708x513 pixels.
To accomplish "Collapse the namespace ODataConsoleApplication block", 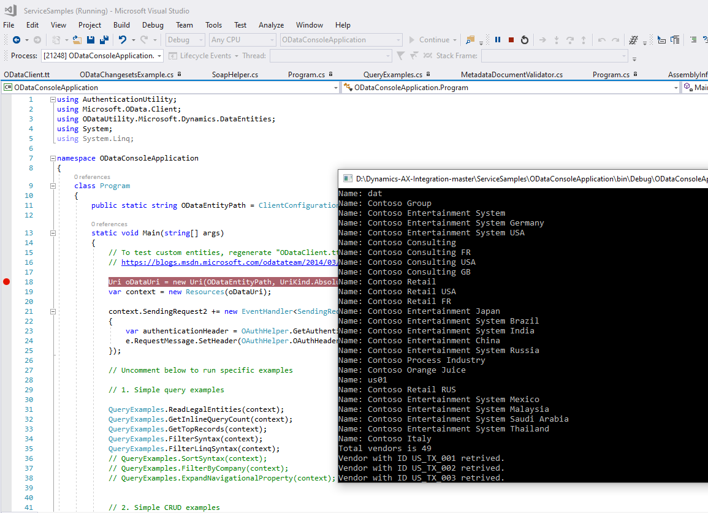I will tap(53, 159).
